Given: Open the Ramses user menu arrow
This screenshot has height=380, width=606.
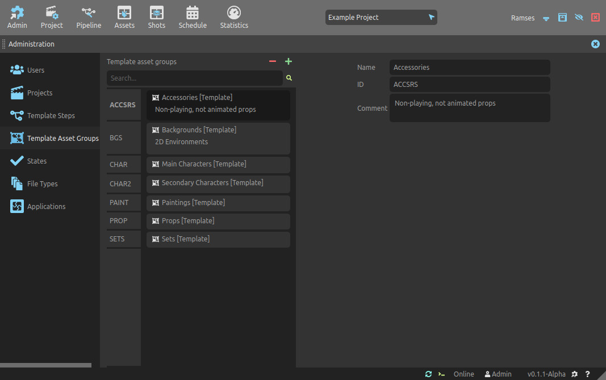Looking at the screenshot, I should click(x=546, y=18).
